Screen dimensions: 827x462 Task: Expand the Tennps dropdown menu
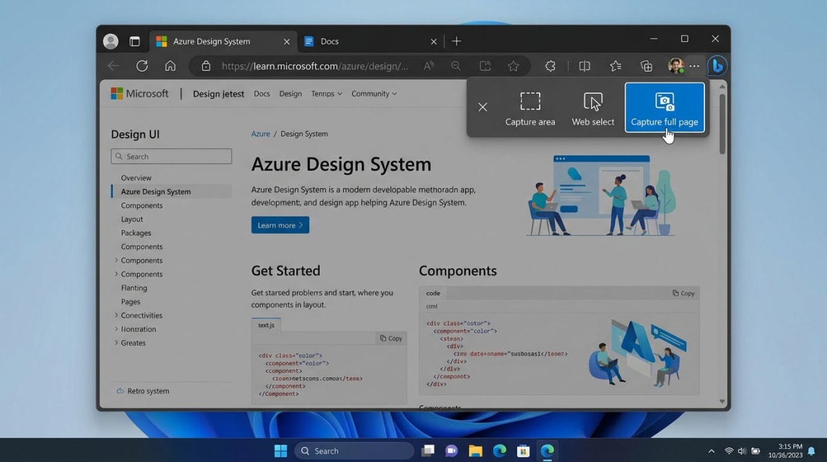pos(326,94)
